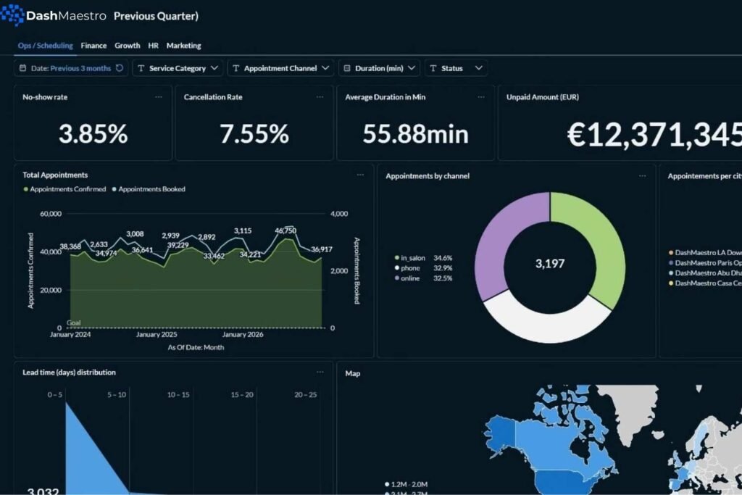
Task: Expand the Service Category filter dropdown
Action: [178, 68]
